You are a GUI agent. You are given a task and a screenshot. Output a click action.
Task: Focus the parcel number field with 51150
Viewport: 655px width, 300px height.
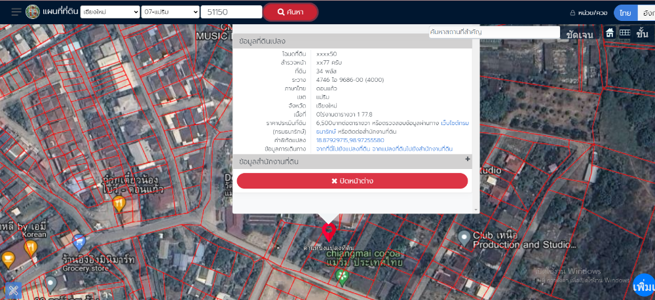pyautogui.click(x=231, y=12)
